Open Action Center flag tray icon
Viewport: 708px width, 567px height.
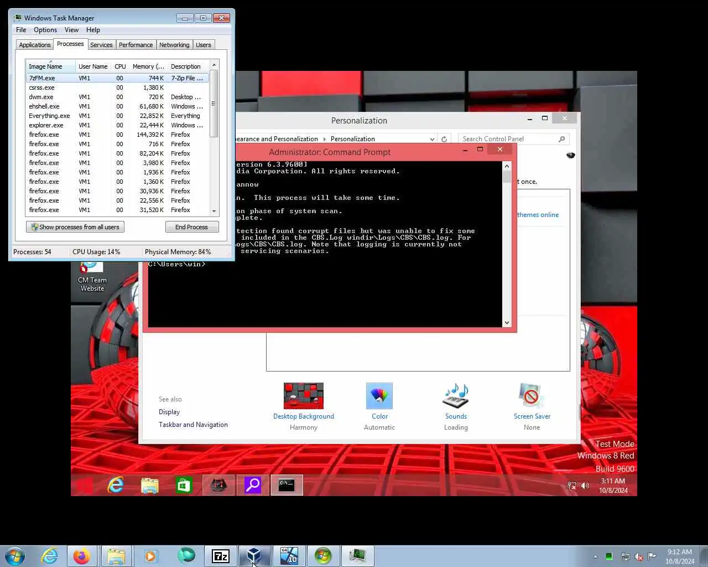point(652,556)
